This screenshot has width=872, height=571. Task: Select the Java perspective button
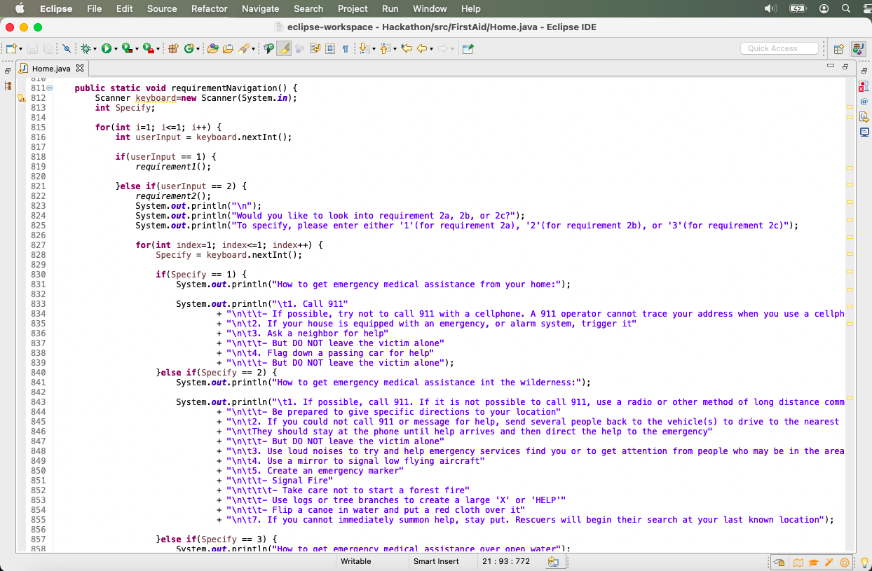[x=858, y=49]
